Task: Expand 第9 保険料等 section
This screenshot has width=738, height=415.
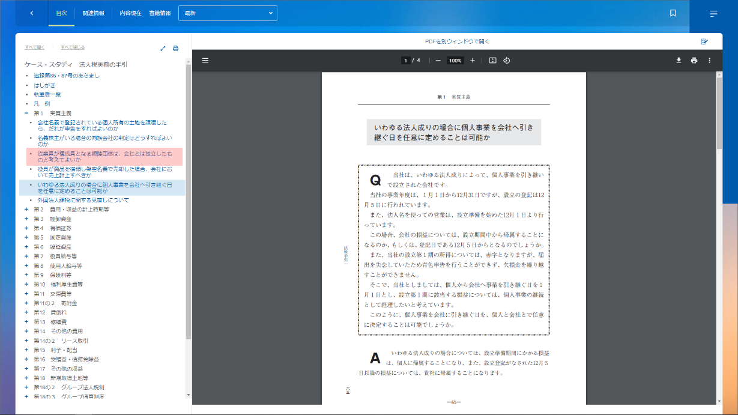Action: click(26, 275)
